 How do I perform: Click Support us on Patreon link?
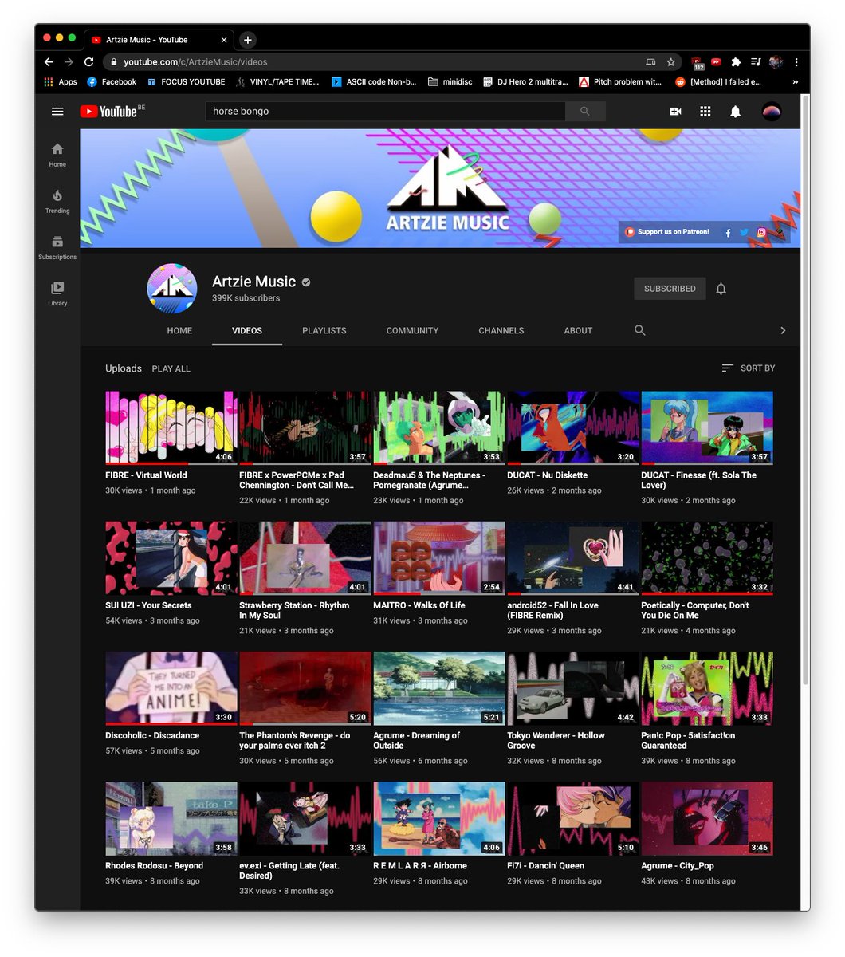click(667, 232)
